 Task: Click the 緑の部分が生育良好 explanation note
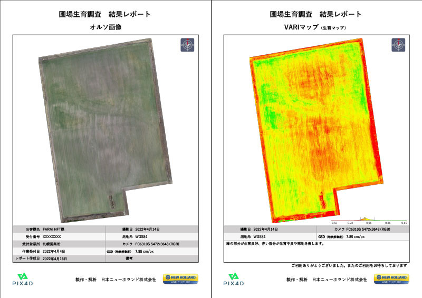point(275,244)
